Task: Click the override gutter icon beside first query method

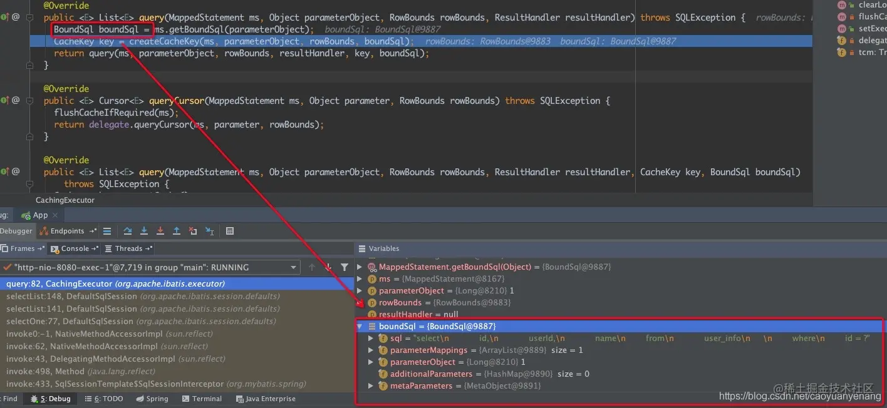Action: 4,18
